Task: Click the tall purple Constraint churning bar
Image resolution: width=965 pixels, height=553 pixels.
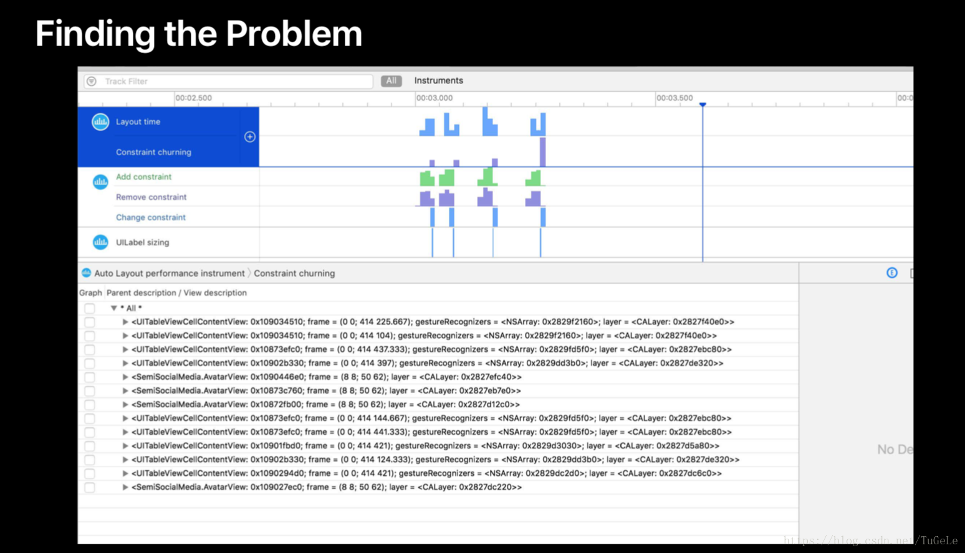Action: coord(542,152)
